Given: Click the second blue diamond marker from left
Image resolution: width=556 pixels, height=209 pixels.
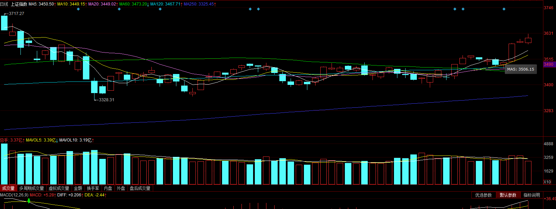Looking at the screenshot, I should (x=119, y=9).
